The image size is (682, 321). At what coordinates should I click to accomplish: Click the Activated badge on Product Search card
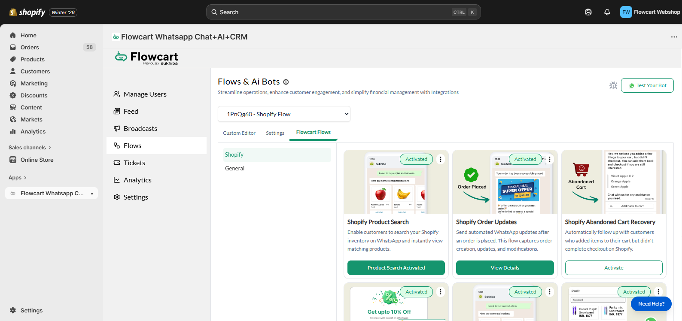[417, 159]
